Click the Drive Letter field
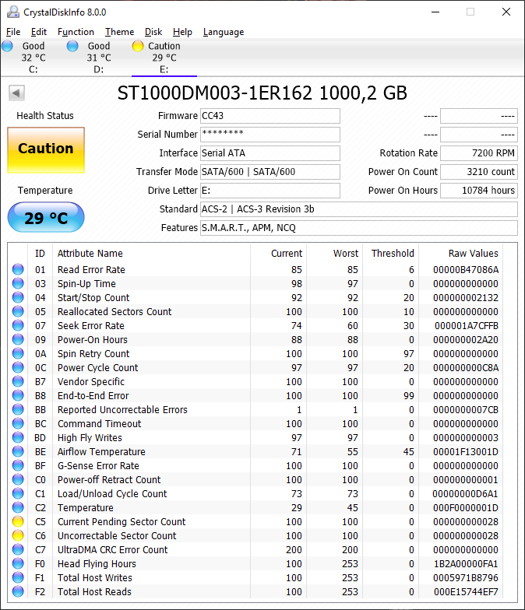The image size is (525, 610). 270,190
